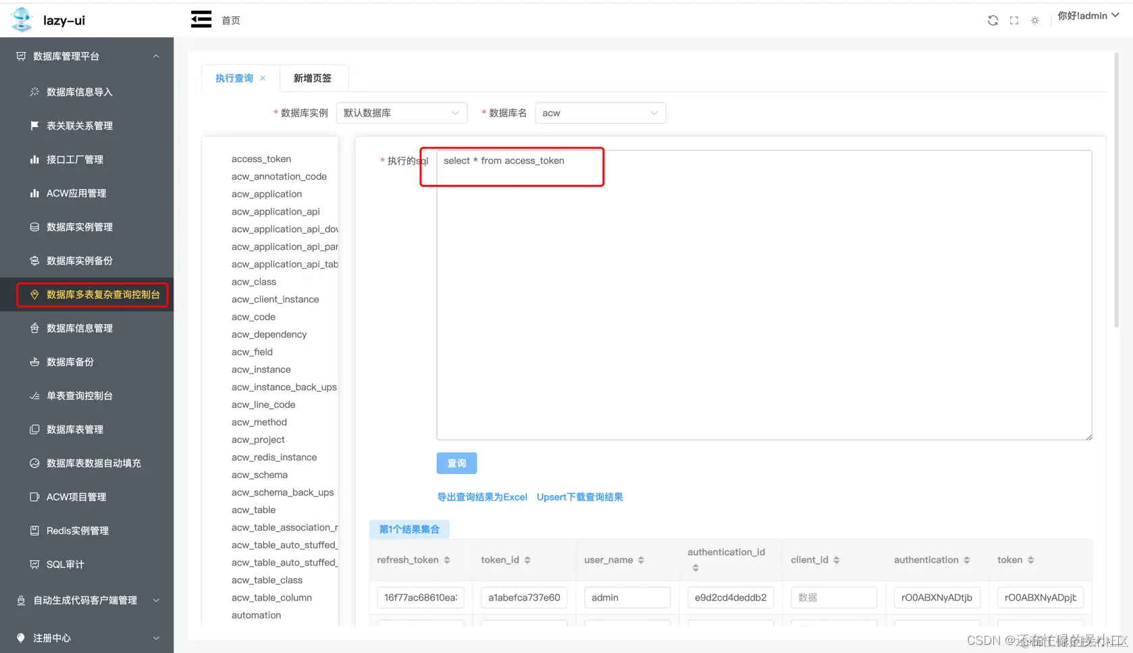Go to 数据库备份 sidebar item

[x=70, y=362]
